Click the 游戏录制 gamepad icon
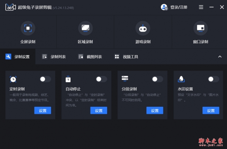227x149 pixels. pyautogui.click(x=143, y=28)
